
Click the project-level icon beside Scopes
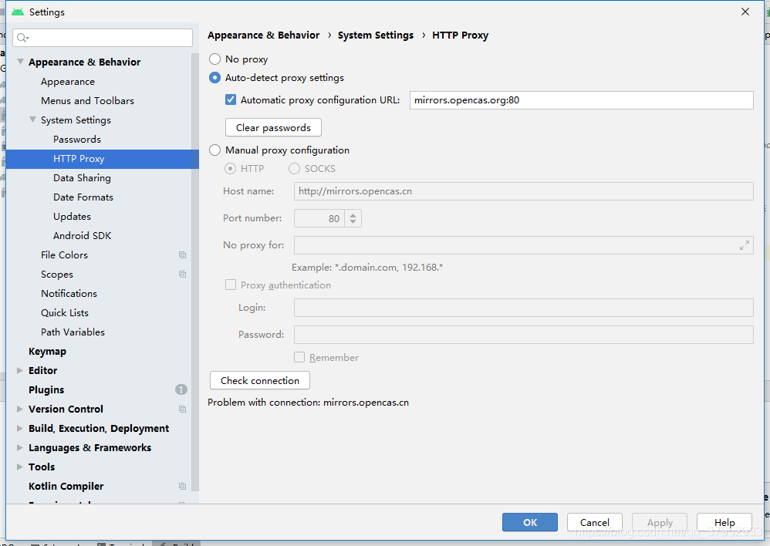[182, 275]
